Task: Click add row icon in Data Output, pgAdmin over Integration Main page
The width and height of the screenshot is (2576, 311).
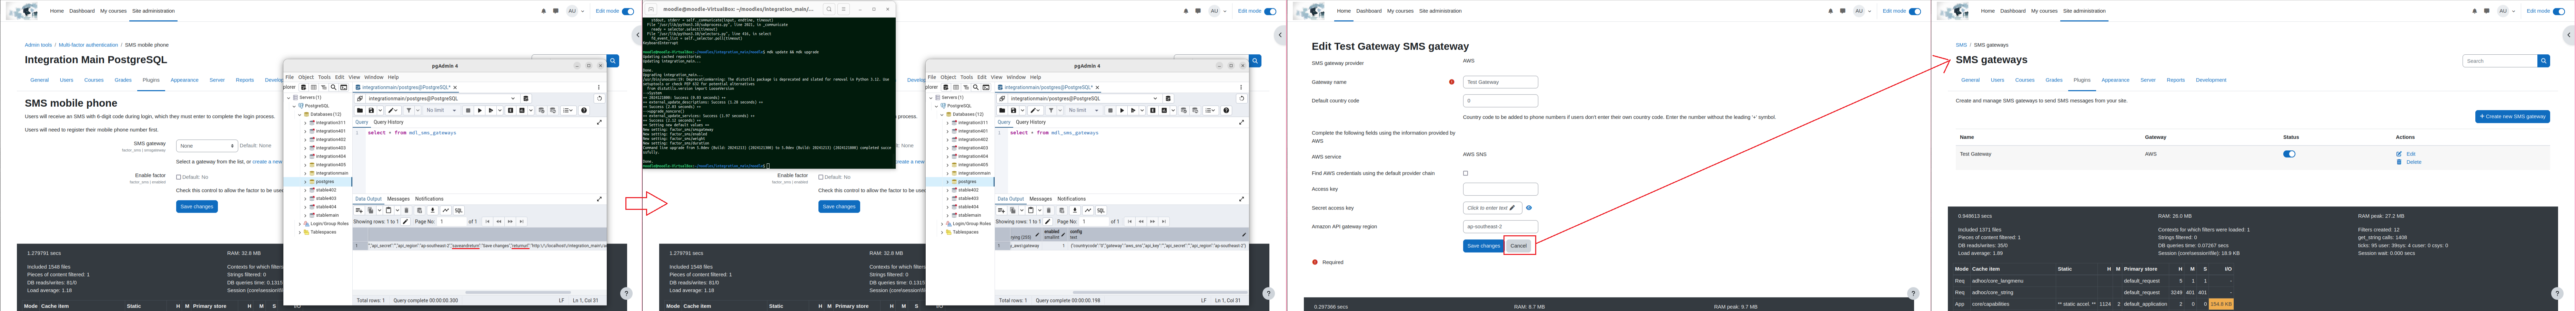Action: [x=359, y=210]
